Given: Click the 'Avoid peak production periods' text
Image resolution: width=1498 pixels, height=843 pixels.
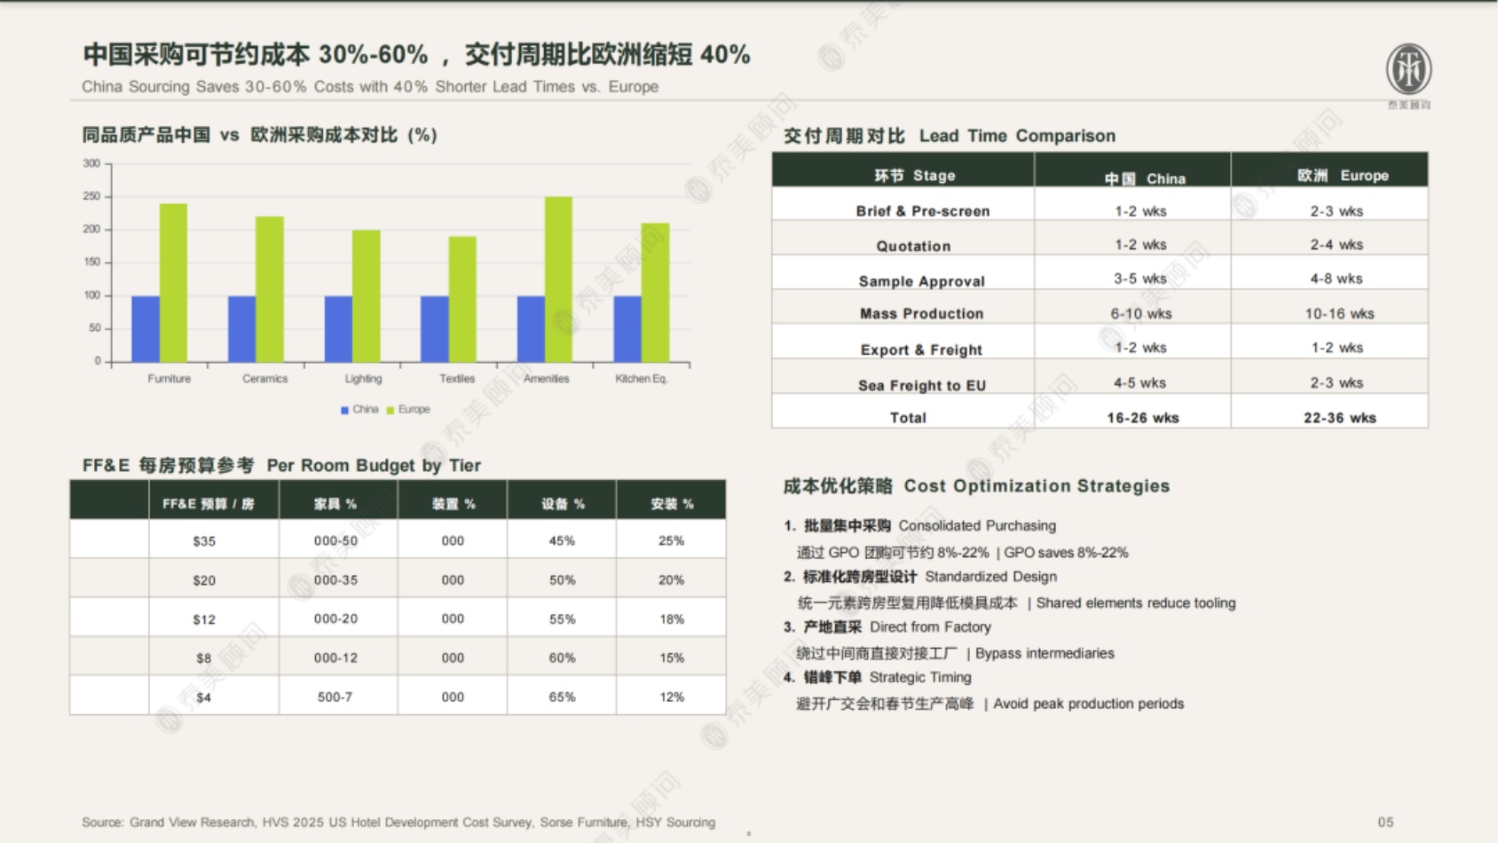Looking at the screenshot, I should click(1088, 705).
